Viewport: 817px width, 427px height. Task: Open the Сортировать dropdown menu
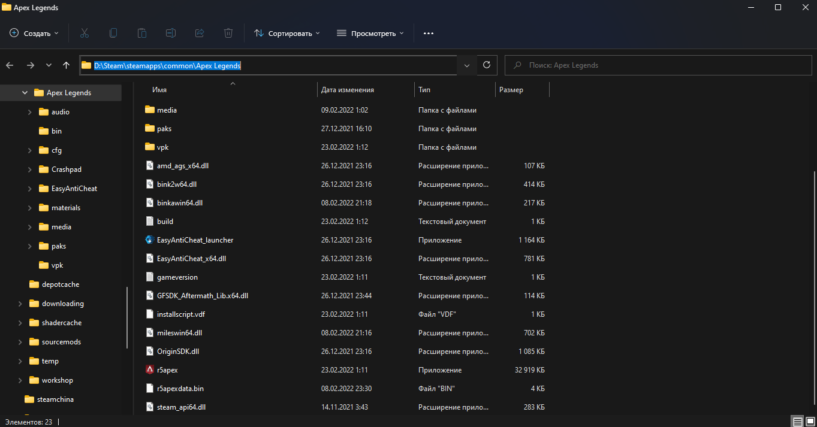(x=287, y=34)
